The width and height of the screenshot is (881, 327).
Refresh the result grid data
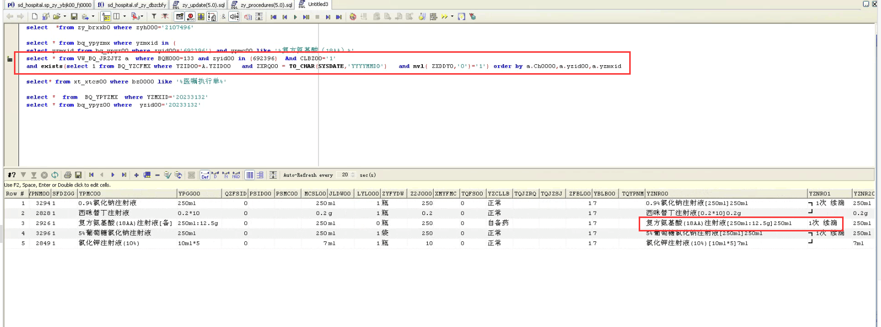coord(55,175)
